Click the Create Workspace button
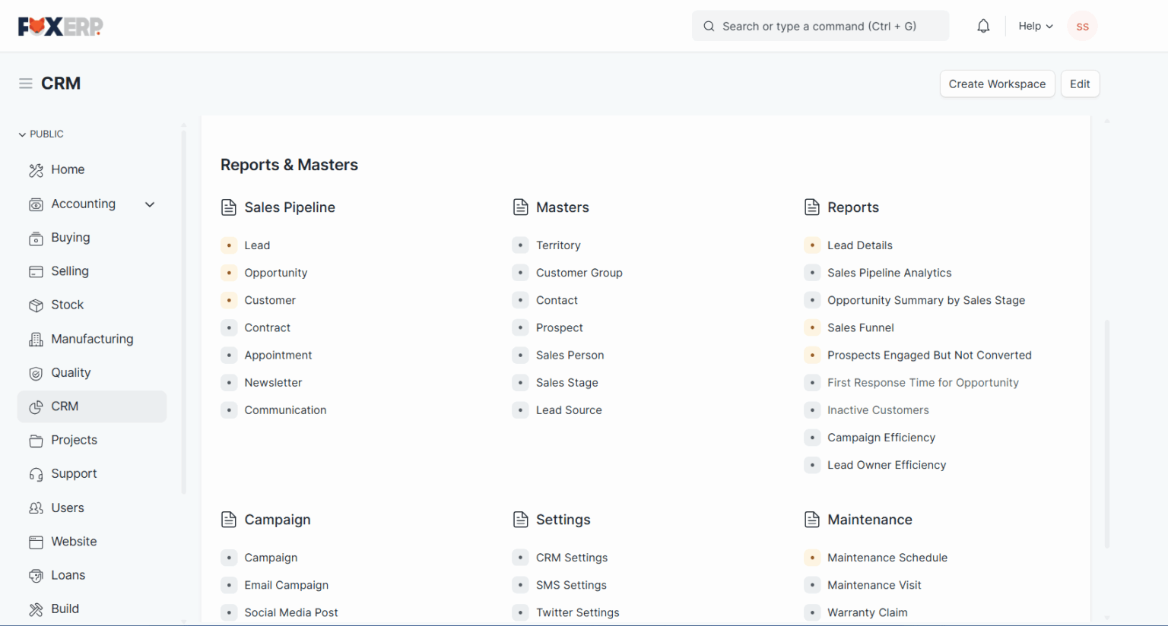Screen dimensions: 1168x626 [997, 84]
